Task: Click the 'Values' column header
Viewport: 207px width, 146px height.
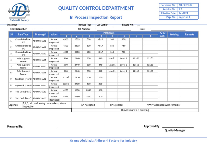Action: [54, 34]
